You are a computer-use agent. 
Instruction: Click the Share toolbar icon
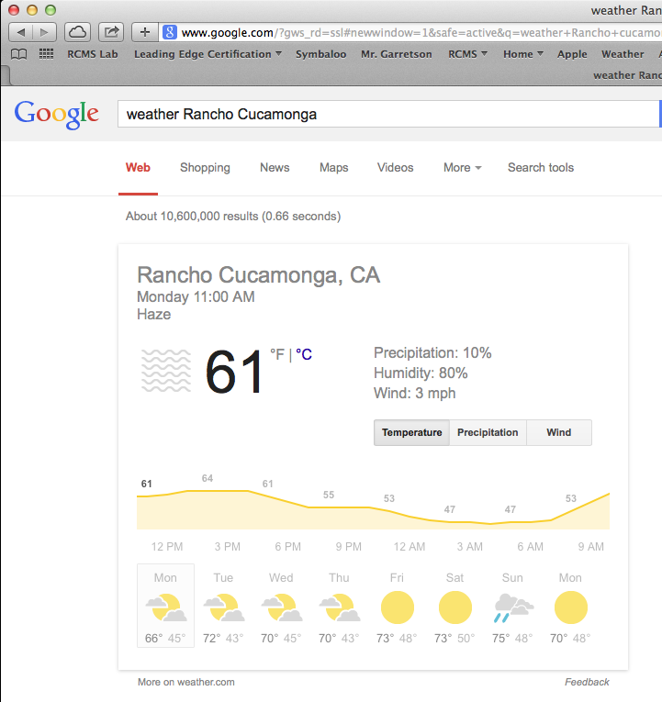[111, 32]
